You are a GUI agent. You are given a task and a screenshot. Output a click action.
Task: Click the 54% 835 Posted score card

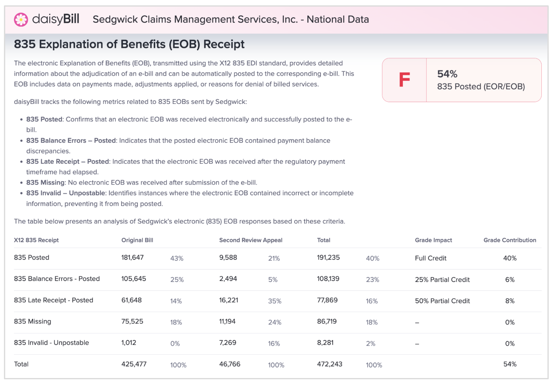pyautogui.click(x=481, y=80)
